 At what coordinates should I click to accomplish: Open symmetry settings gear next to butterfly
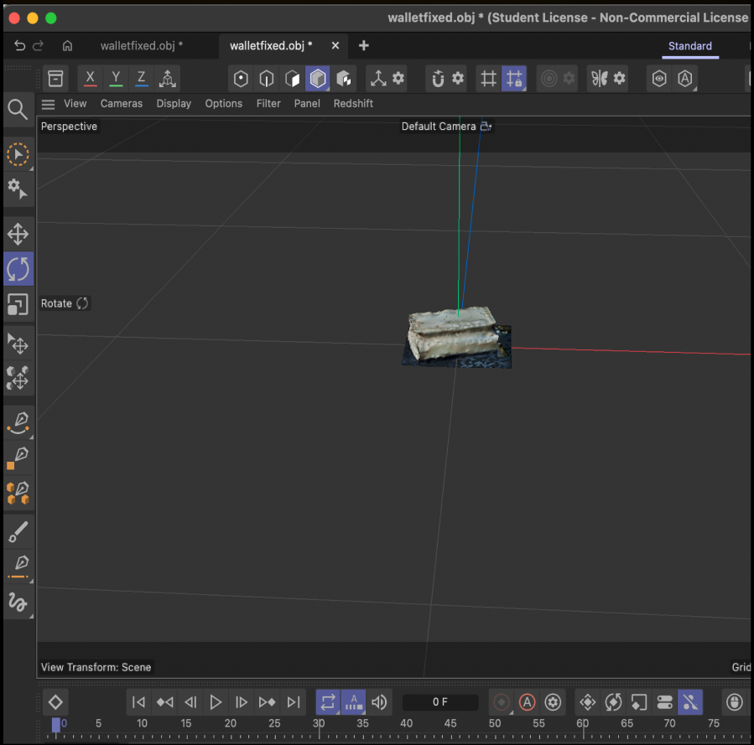tap(620, 79)
